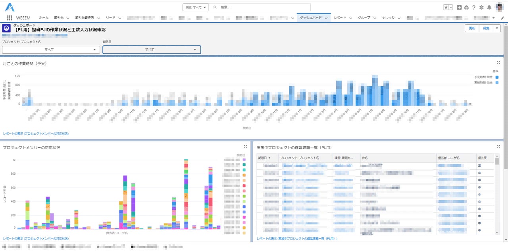Open the help question mark icon
This screenshot has width=508, height=251.
click(474, 7)
